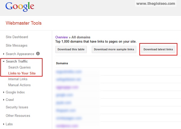Open Manual Actions page
This screenshot has height=129, width=181.
[x=19, y=85]
